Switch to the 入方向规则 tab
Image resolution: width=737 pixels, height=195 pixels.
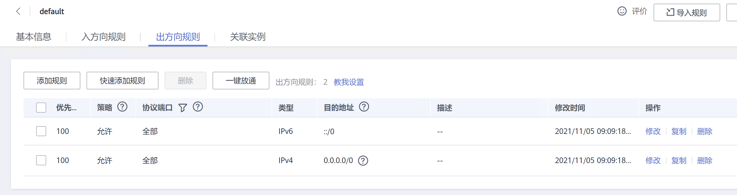coord(103,37)
